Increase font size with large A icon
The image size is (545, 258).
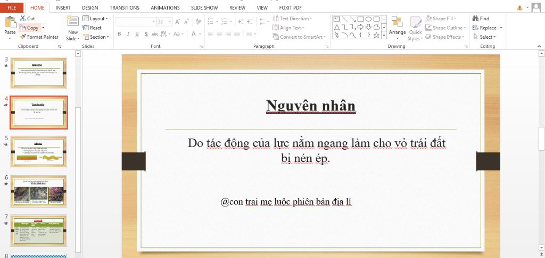coord(178,21)
